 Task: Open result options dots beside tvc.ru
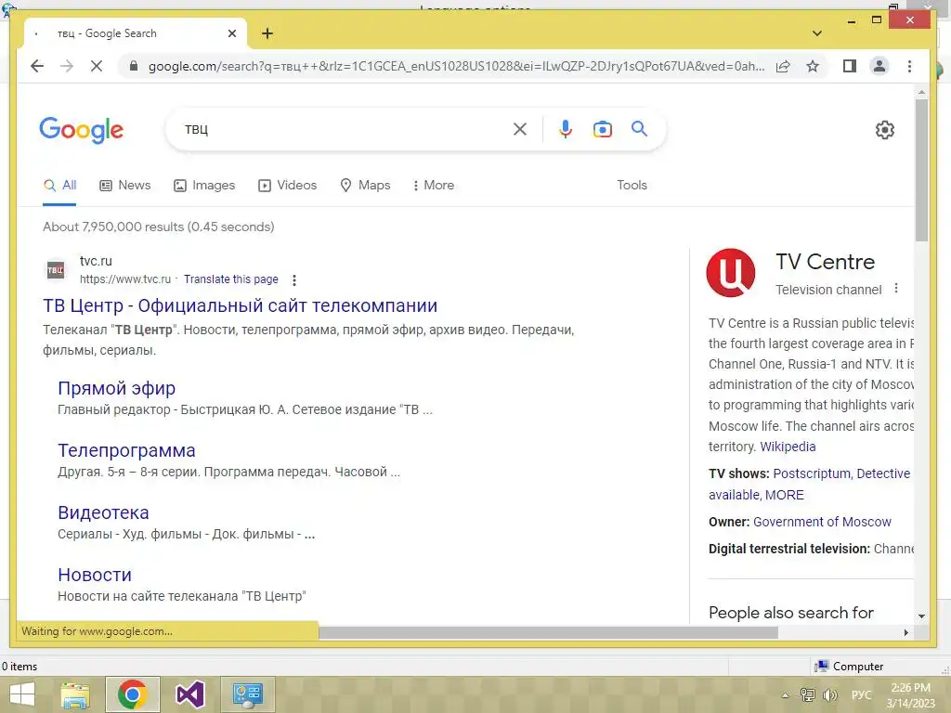pyautogui.click(x=294, y=280)
